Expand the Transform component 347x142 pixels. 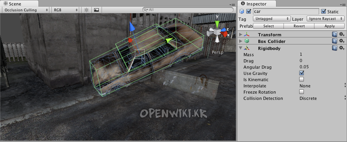click(x=241, y=35)
